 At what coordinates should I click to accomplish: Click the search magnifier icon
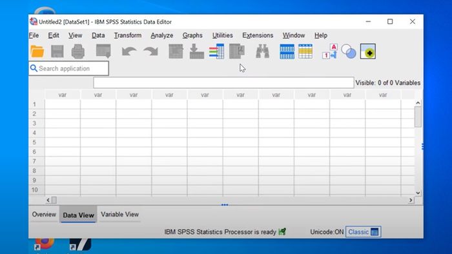[x=34, y=68]
